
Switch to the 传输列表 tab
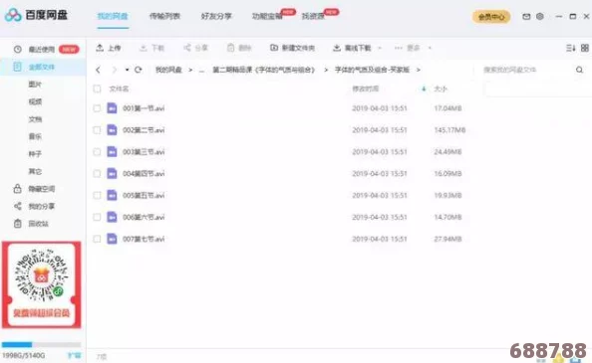[x=164, y=16]
